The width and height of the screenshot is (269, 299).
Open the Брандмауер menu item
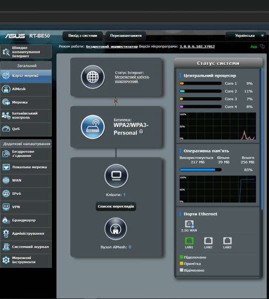tap(26, 220)
